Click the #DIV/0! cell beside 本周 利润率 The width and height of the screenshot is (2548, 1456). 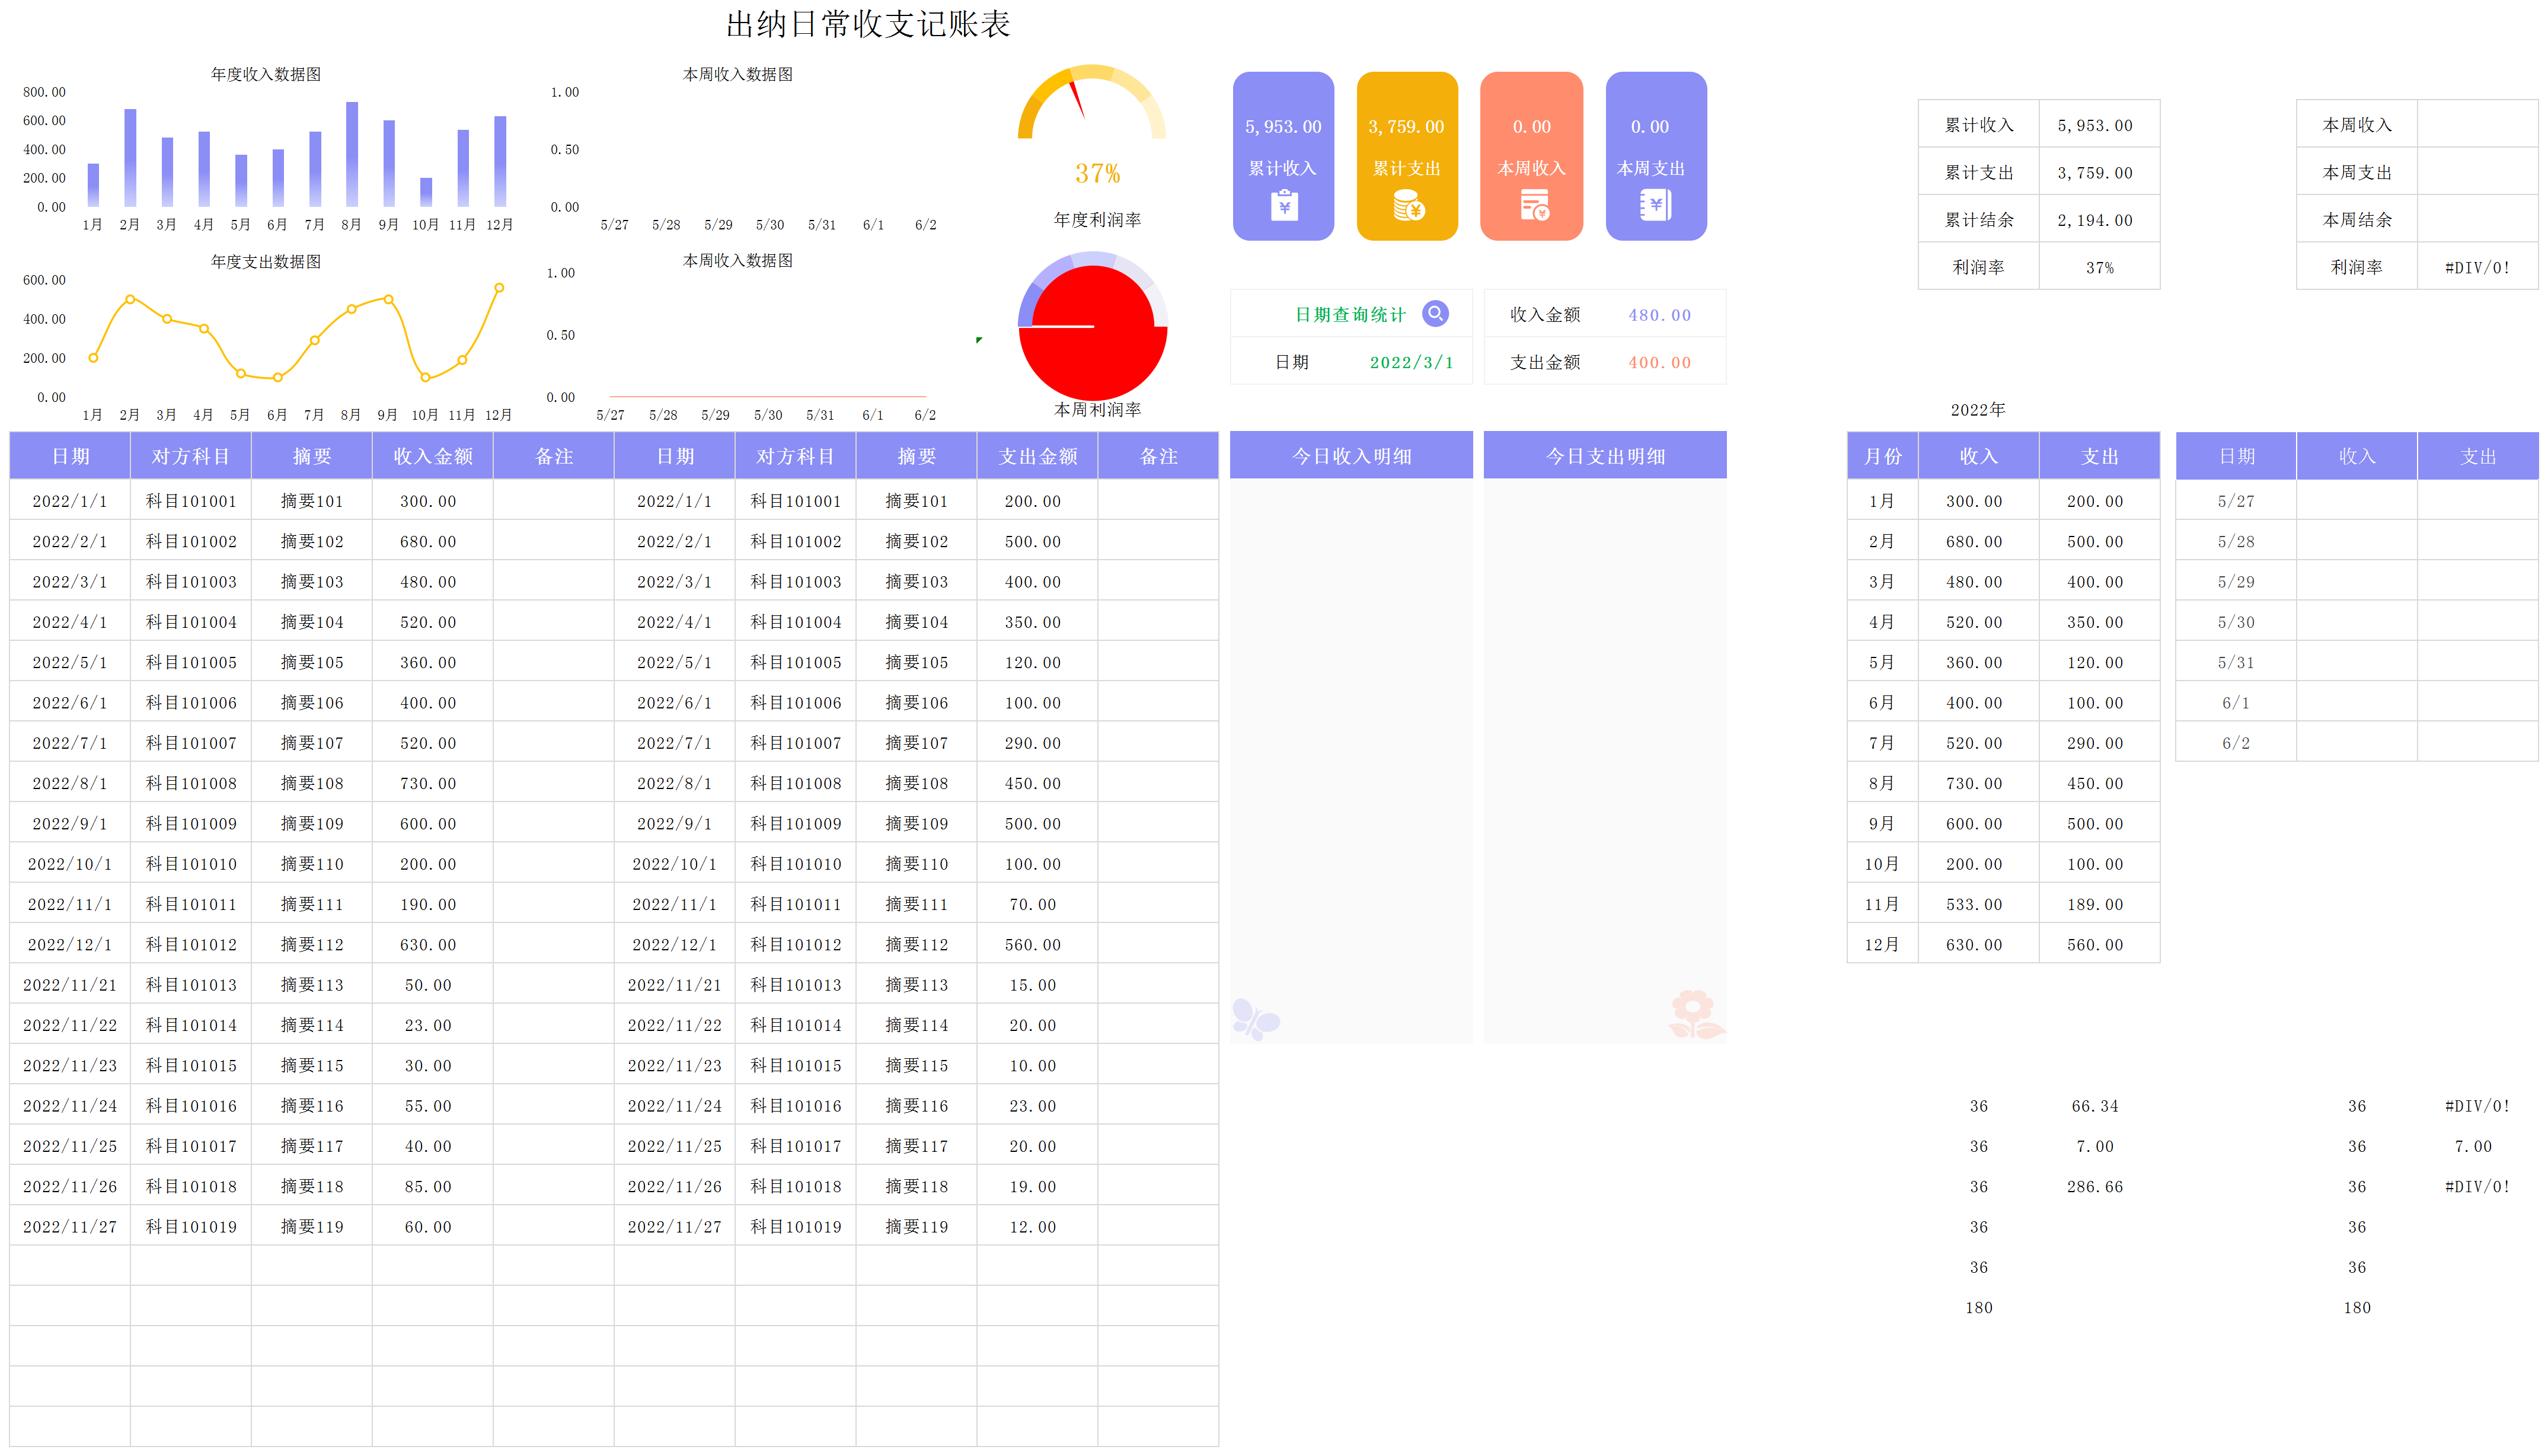coord(2476,268)
